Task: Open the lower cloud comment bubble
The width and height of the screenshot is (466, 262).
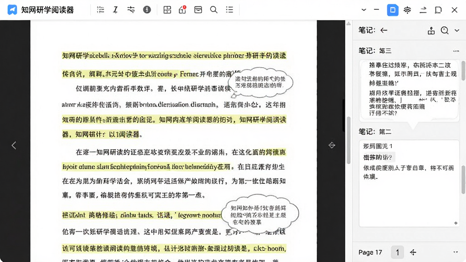Action: [260, 214]
